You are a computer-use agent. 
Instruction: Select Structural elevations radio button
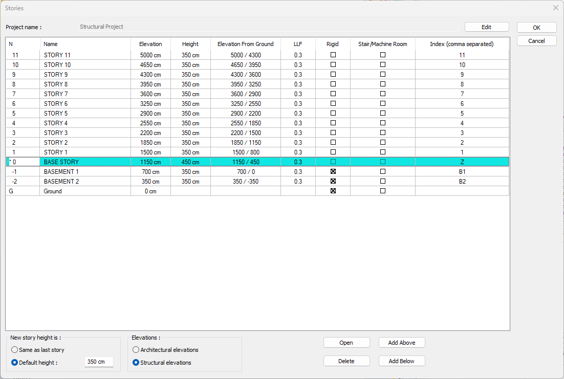tap(136, 363)
